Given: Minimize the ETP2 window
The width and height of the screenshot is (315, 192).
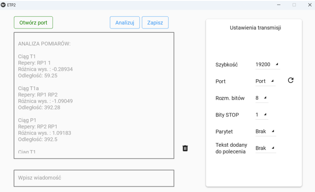Looking at the screenshot, I should click(x=279, y=5).
